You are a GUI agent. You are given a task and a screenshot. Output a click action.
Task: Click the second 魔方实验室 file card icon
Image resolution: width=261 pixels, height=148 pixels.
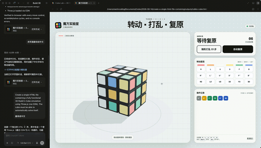click(x=9, y=82)
